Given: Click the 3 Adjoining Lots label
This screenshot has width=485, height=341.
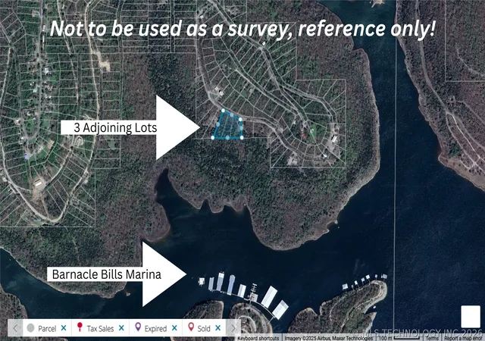Looking at the screenshot, I should point(115,127).
